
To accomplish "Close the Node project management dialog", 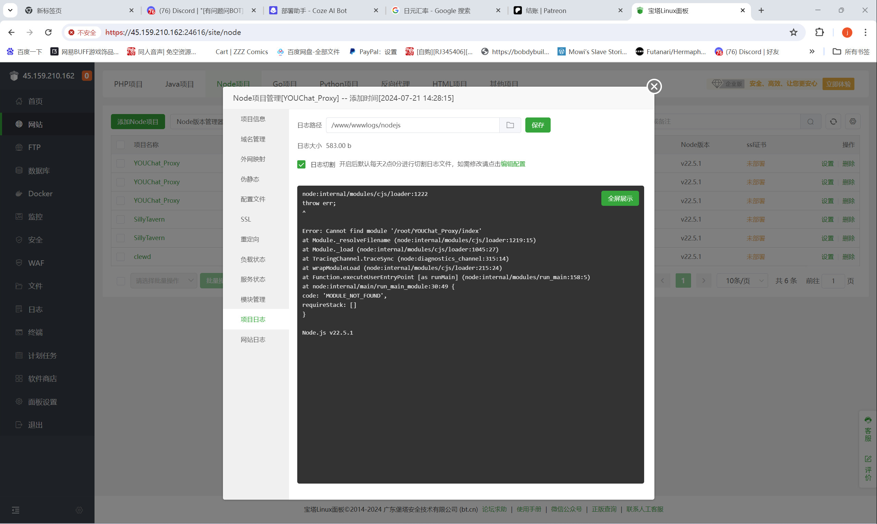I will click(654, 86).
